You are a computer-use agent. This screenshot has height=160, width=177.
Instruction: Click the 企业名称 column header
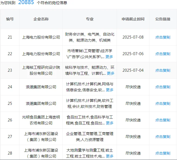[41, 19]
